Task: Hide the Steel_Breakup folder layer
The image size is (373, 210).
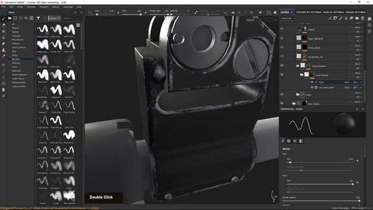Action: (x=282, y=65)
